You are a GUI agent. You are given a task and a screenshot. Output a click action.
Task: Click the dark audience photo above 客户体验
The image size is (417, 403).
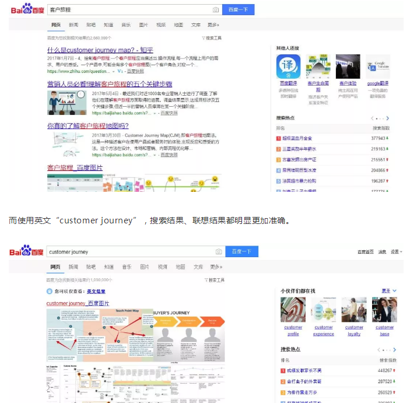coord(348,66)
